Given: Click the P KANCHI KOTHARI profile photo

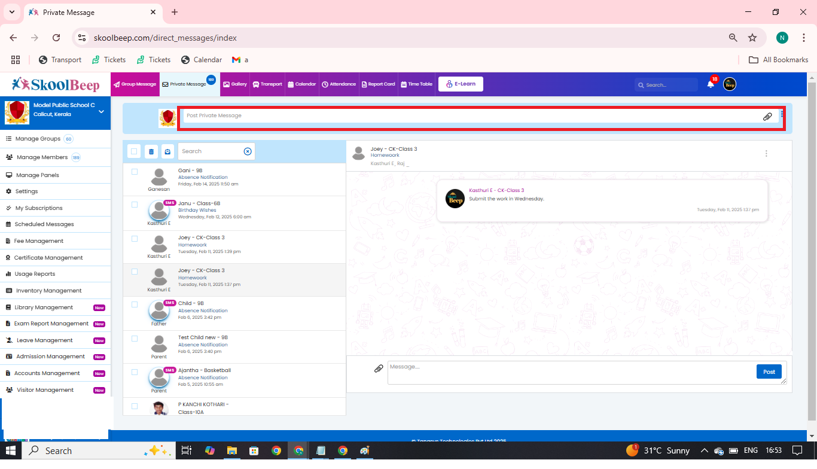Looking at the screenshot, I should pyautogui.click(x=159, y=408).
